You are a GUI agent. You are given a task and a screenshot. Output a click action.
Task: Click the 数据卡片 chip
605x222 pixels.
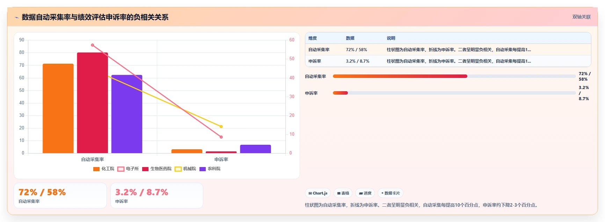click(391, 193)
